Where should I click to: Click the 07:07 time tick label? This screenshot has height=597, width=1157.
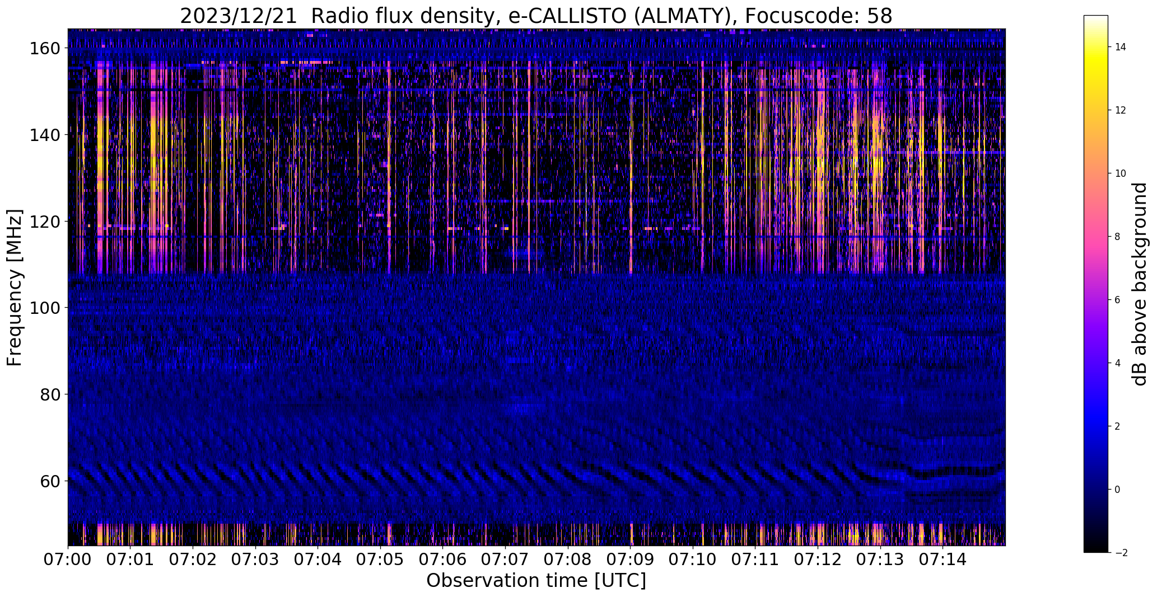(506, 559)
